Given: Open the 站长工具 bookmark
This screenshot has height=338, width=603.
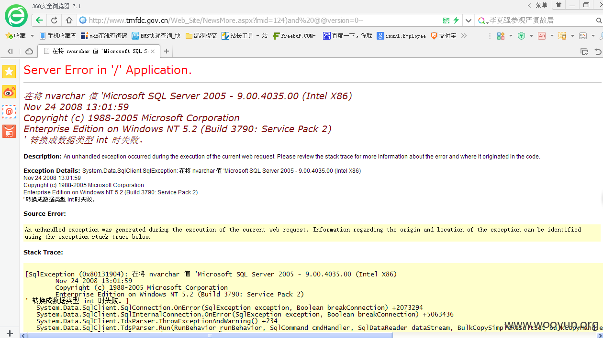Looking at the screenshot, I should [x=245, y=36].
